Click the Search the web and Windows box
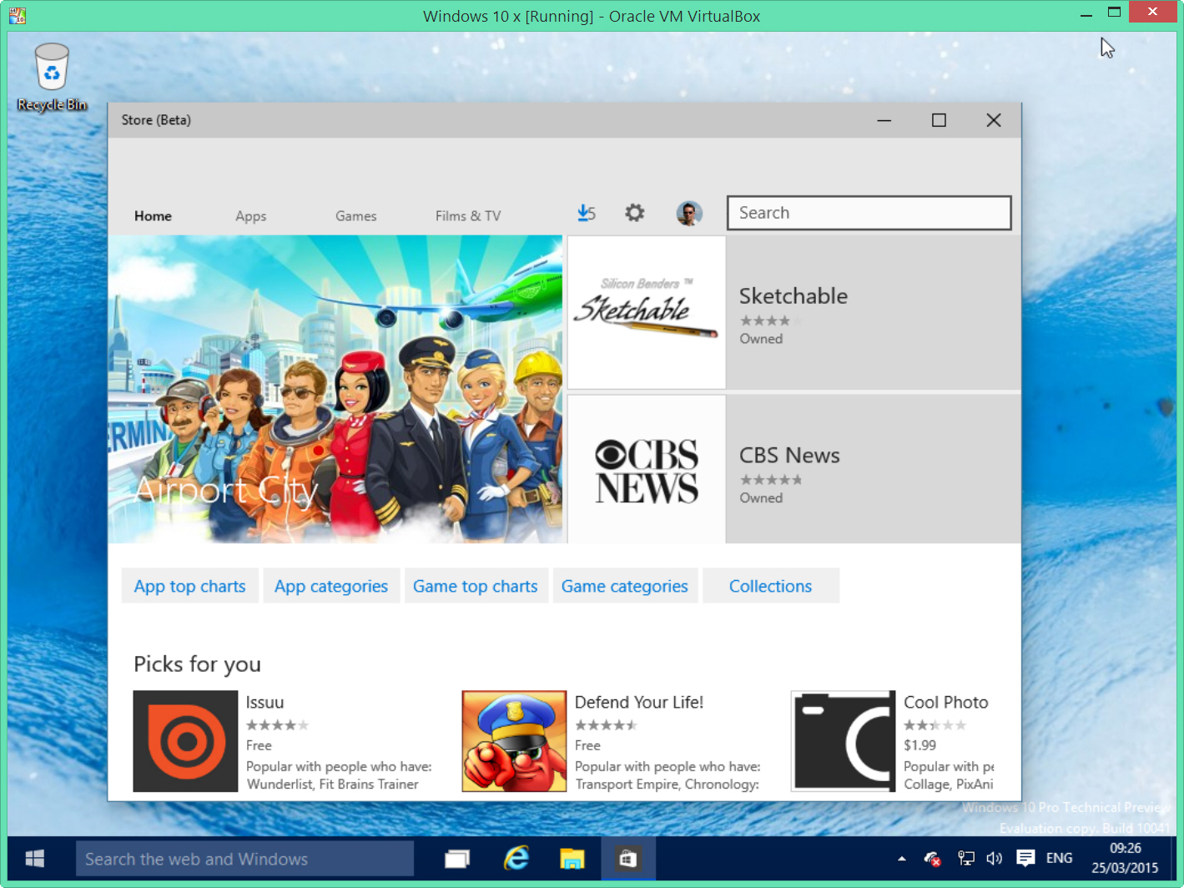The width and height of the screenshot is (1184, 888). 244,859
